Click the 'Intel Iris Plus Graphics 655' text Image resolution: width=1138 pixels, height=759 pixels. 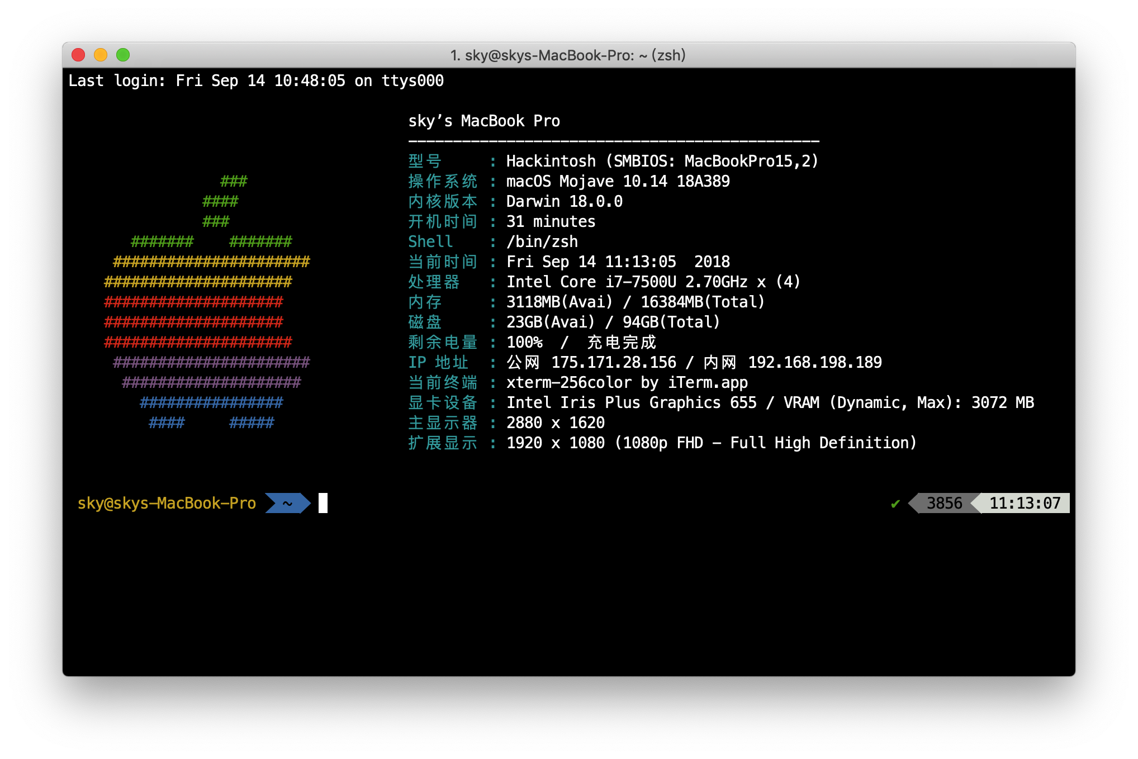(632, 403)
